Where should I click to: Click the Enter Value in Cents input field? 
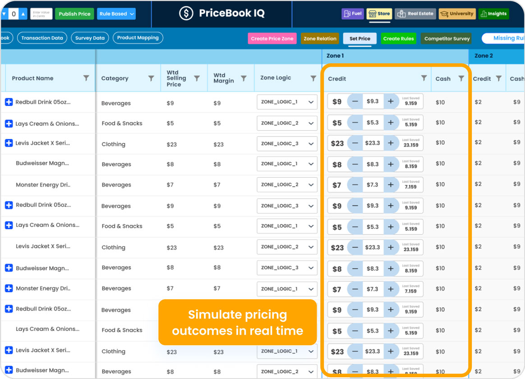tap(41, 14)
